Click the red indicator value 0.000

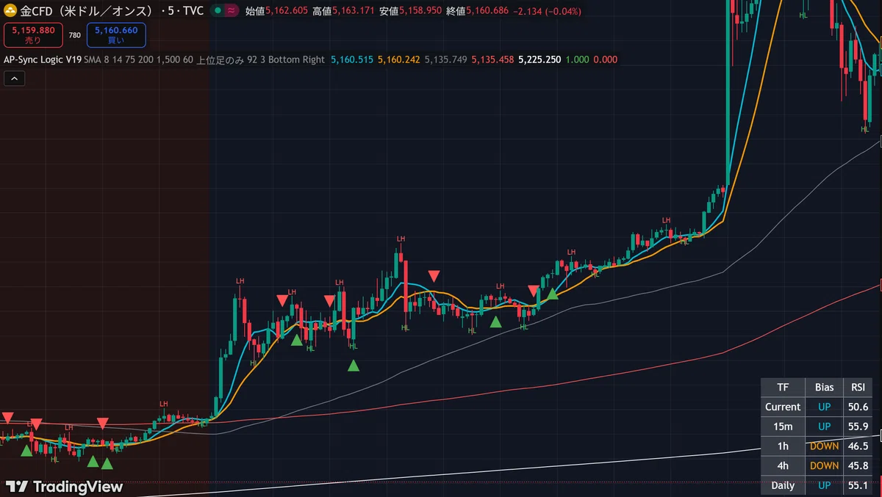click(x=605, y=59)
